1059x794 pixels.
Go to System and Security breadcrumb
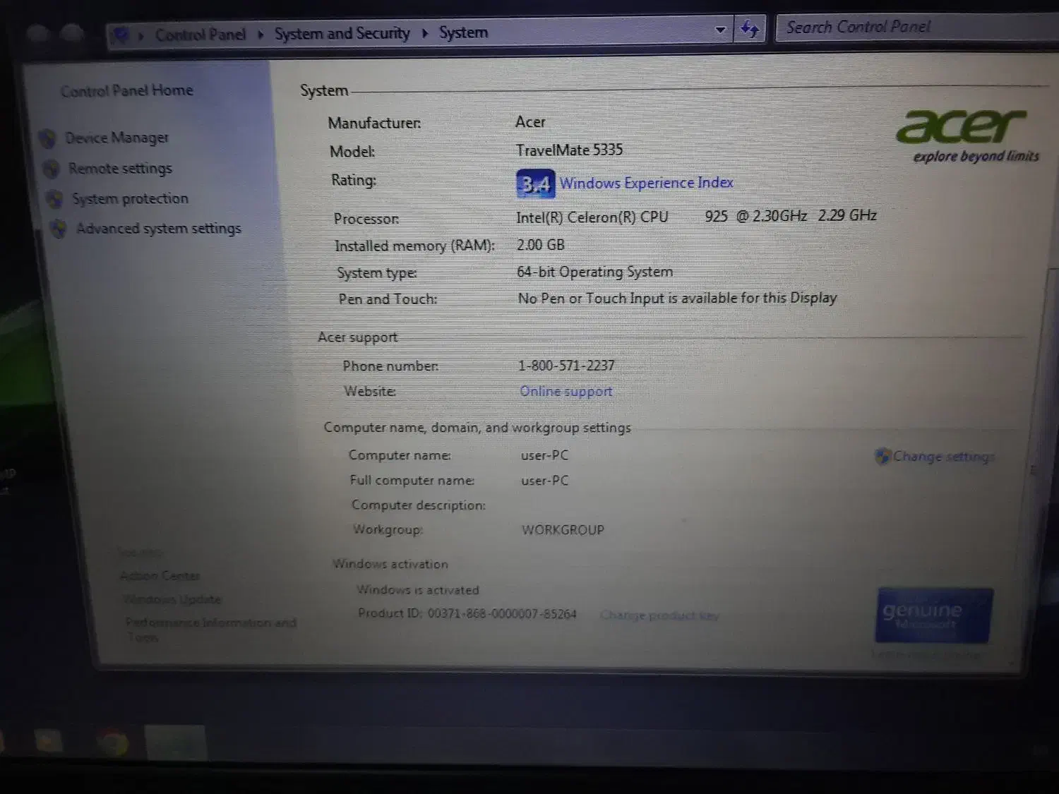coord(342,33)
